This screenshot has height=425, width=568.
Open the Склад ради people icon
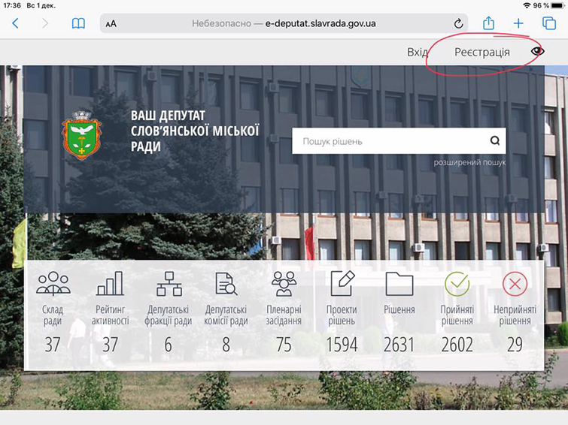pyautogui.click(x=53, y=284)
